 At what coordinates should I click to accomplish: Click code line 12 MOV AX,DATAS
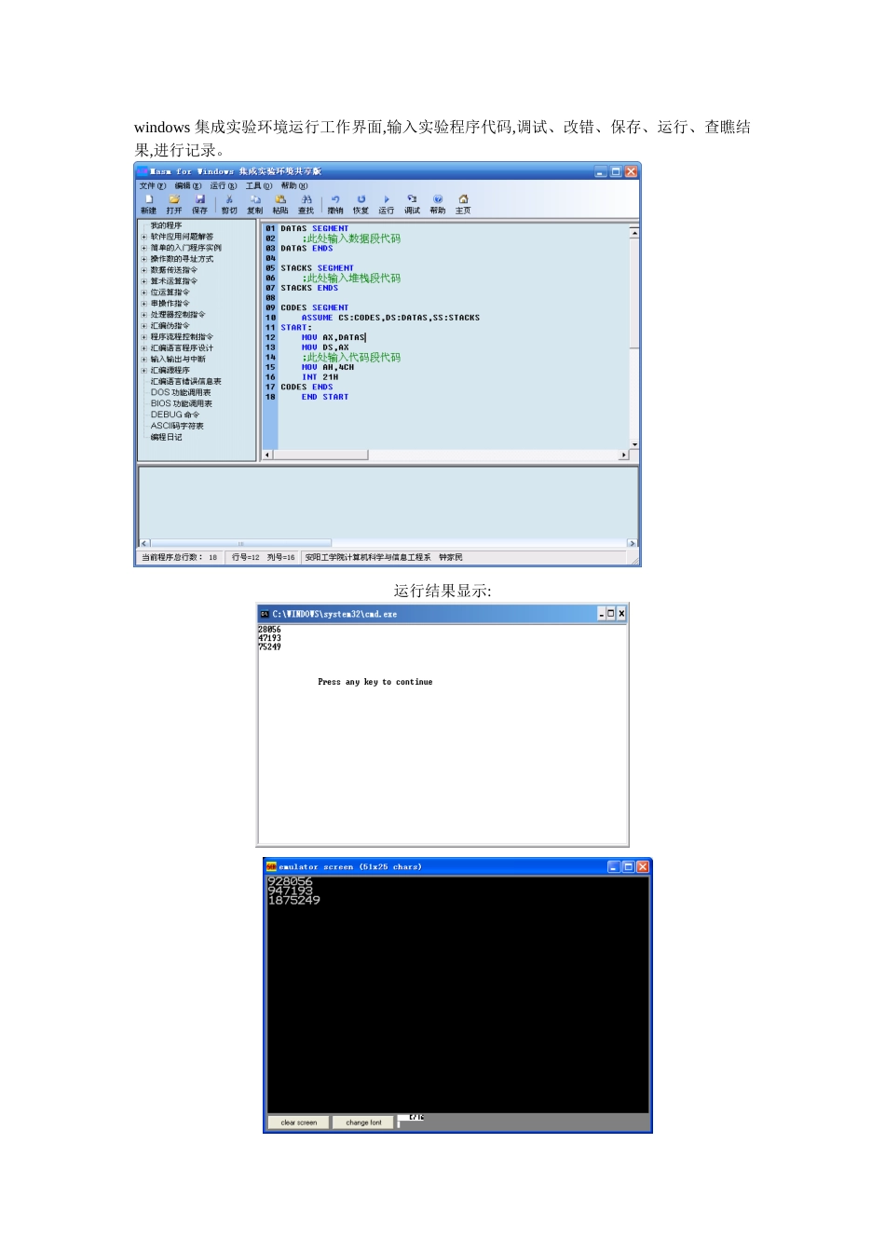point(334,338)
